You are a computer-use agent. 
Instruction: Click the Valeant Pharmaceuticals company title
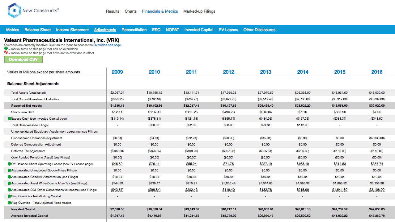tap(62, 40)
